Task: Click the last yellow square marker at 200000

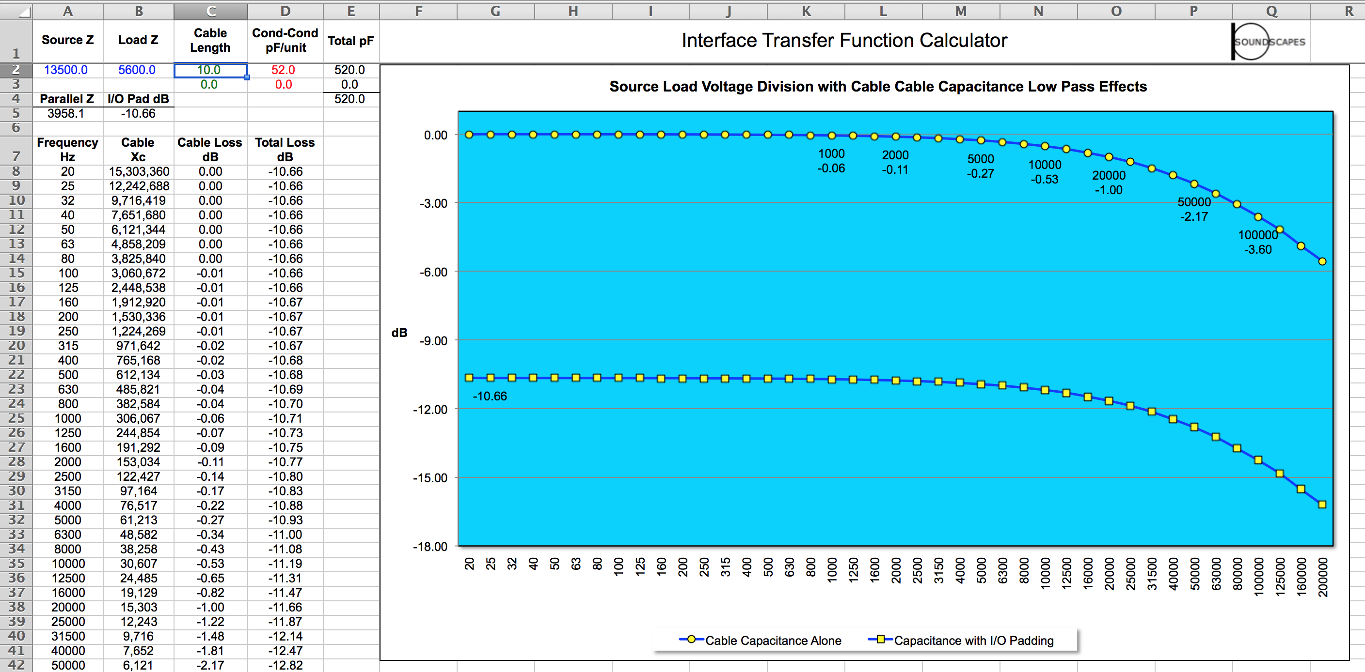Action: (1322, 505)
